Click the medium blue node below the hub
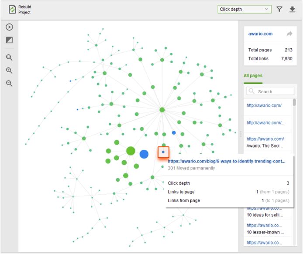The height and width of the screenshot is (254, 303). 174,133
